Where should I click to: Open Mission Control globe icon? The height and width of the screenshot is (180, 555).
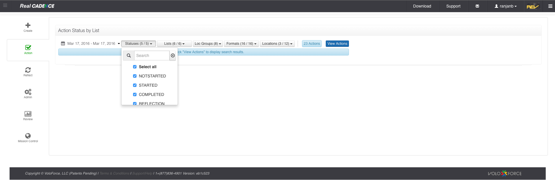pyautogui.click(x=28, y=136)
